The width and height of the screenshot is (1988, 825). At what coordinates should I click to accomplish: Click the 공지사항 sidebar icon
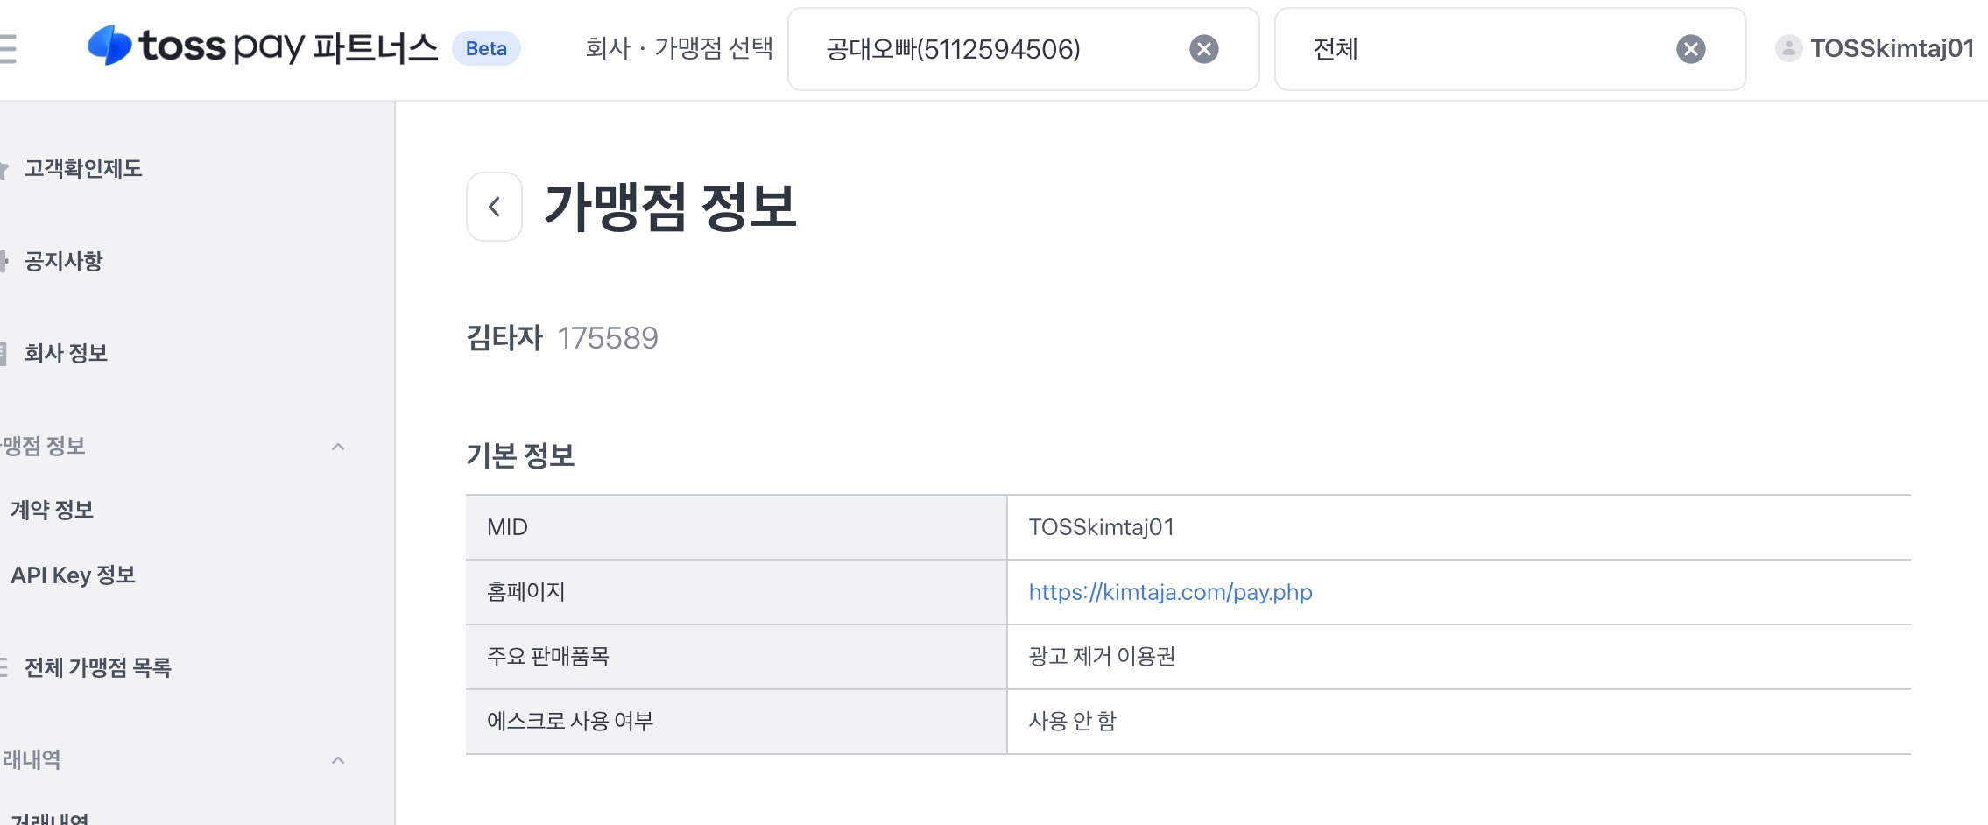[x=4, y=261]
